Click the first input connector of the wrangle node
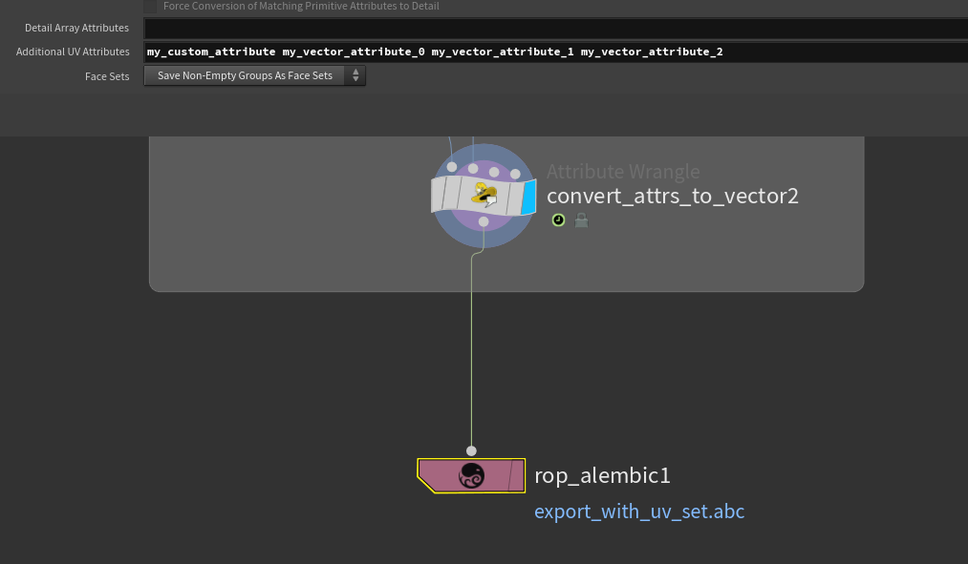The image size is (968, 564). pos(452,167)
